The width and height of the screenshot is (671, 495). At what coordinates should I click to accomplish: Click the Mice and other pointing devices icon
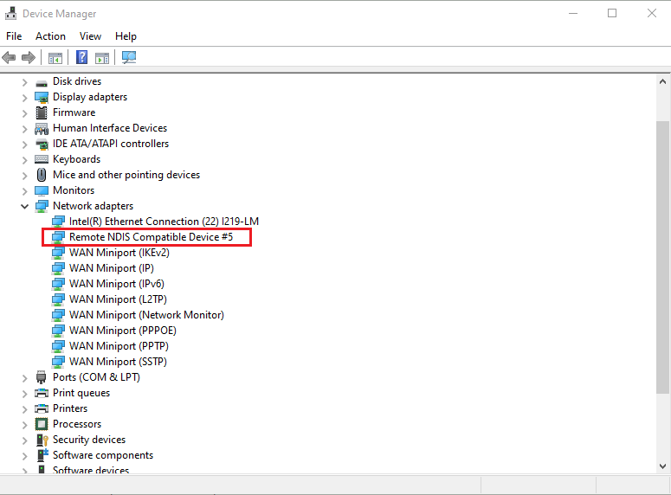[42, 175]
